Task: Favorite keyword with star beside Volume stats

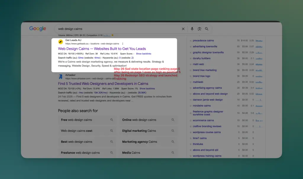Action: pyautogui.click(x=112, y=35)
